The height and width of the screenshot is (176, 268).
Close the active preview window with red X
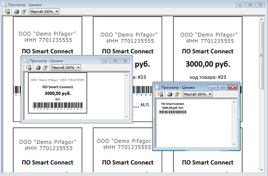232,87
